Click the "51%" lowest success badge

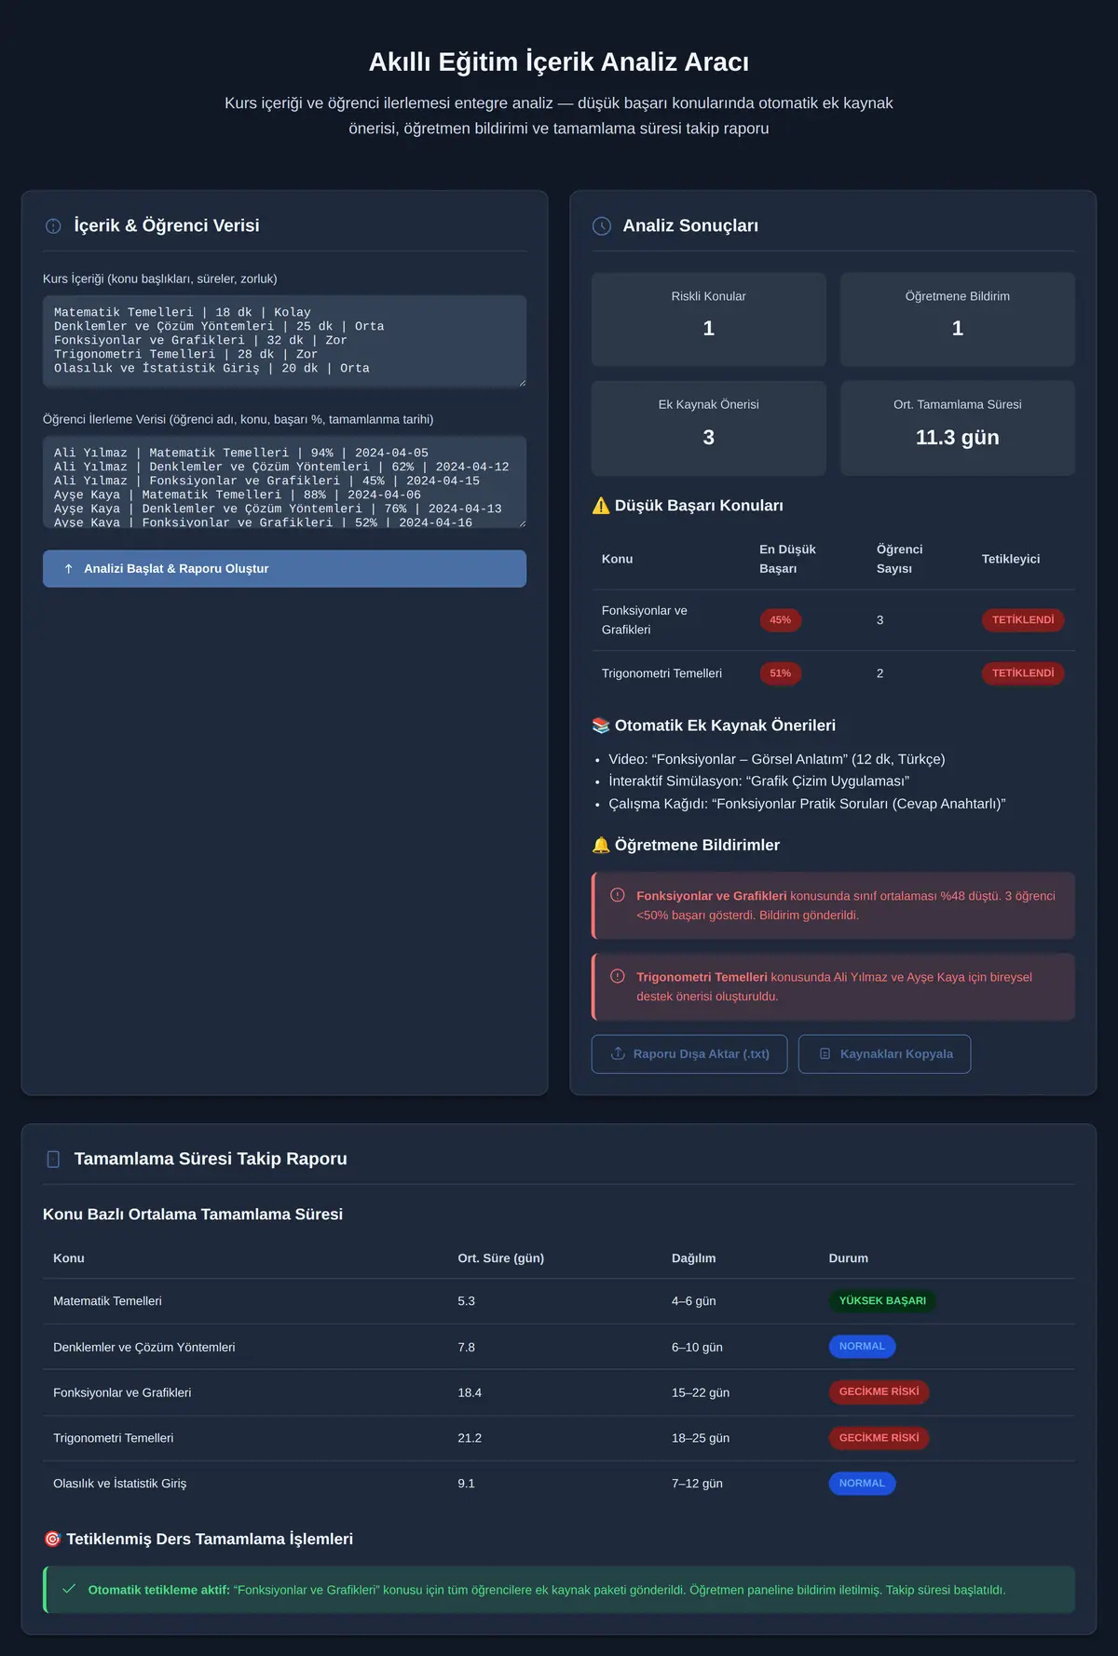(x=781, y=673)
